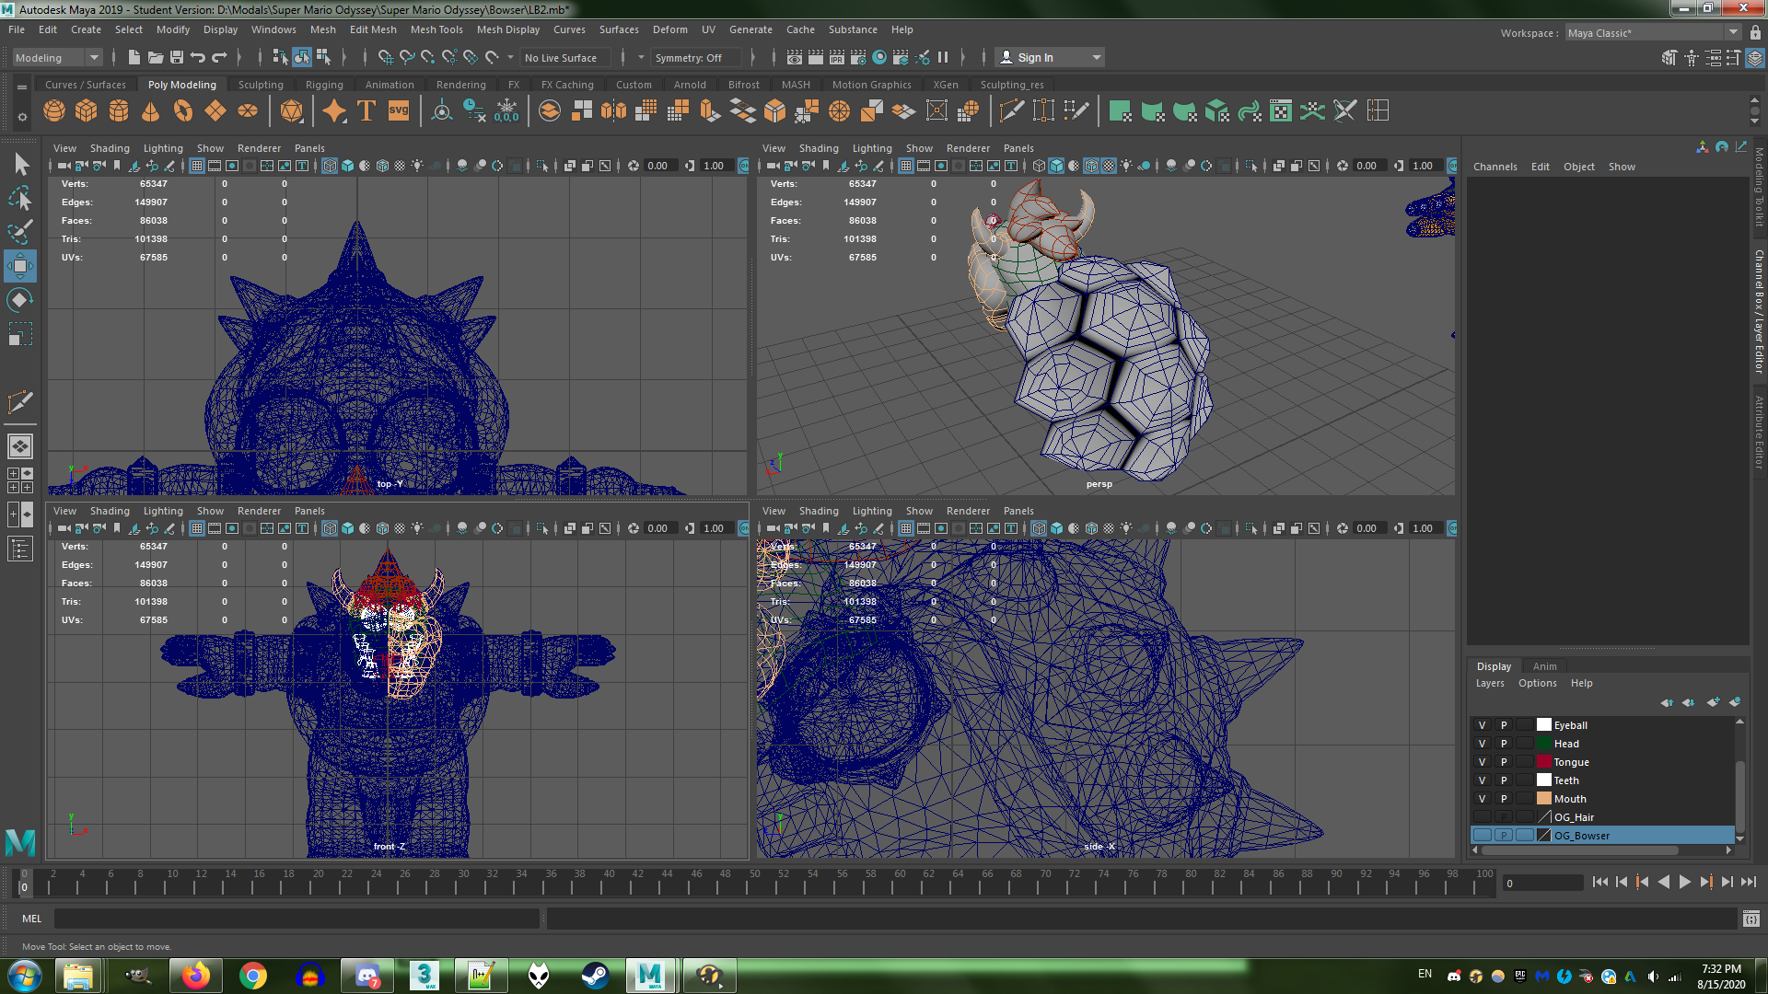Activate the Lasso Select tool
The image size is (1768, 994).
pyautogui.click(x=20, y=198)
